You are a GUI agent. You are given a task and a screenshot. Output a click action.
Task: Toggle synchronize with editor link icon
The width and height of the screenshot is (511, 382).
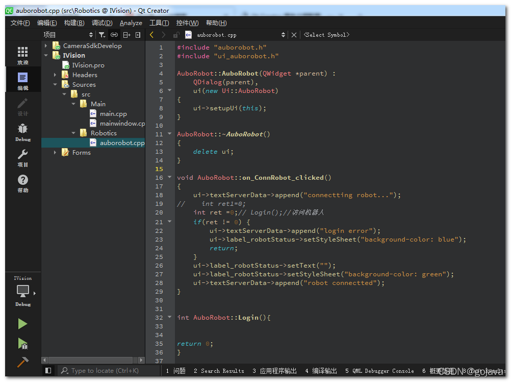point(114,35)
